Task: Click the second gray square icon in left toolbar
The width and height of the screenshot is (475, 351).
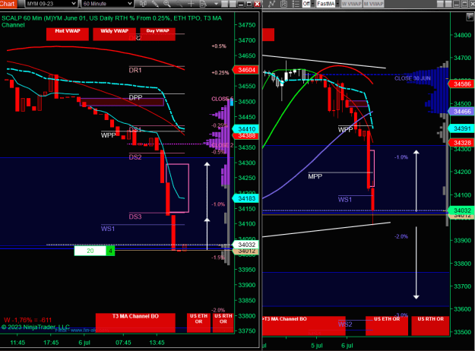Action: pos(233,4)
